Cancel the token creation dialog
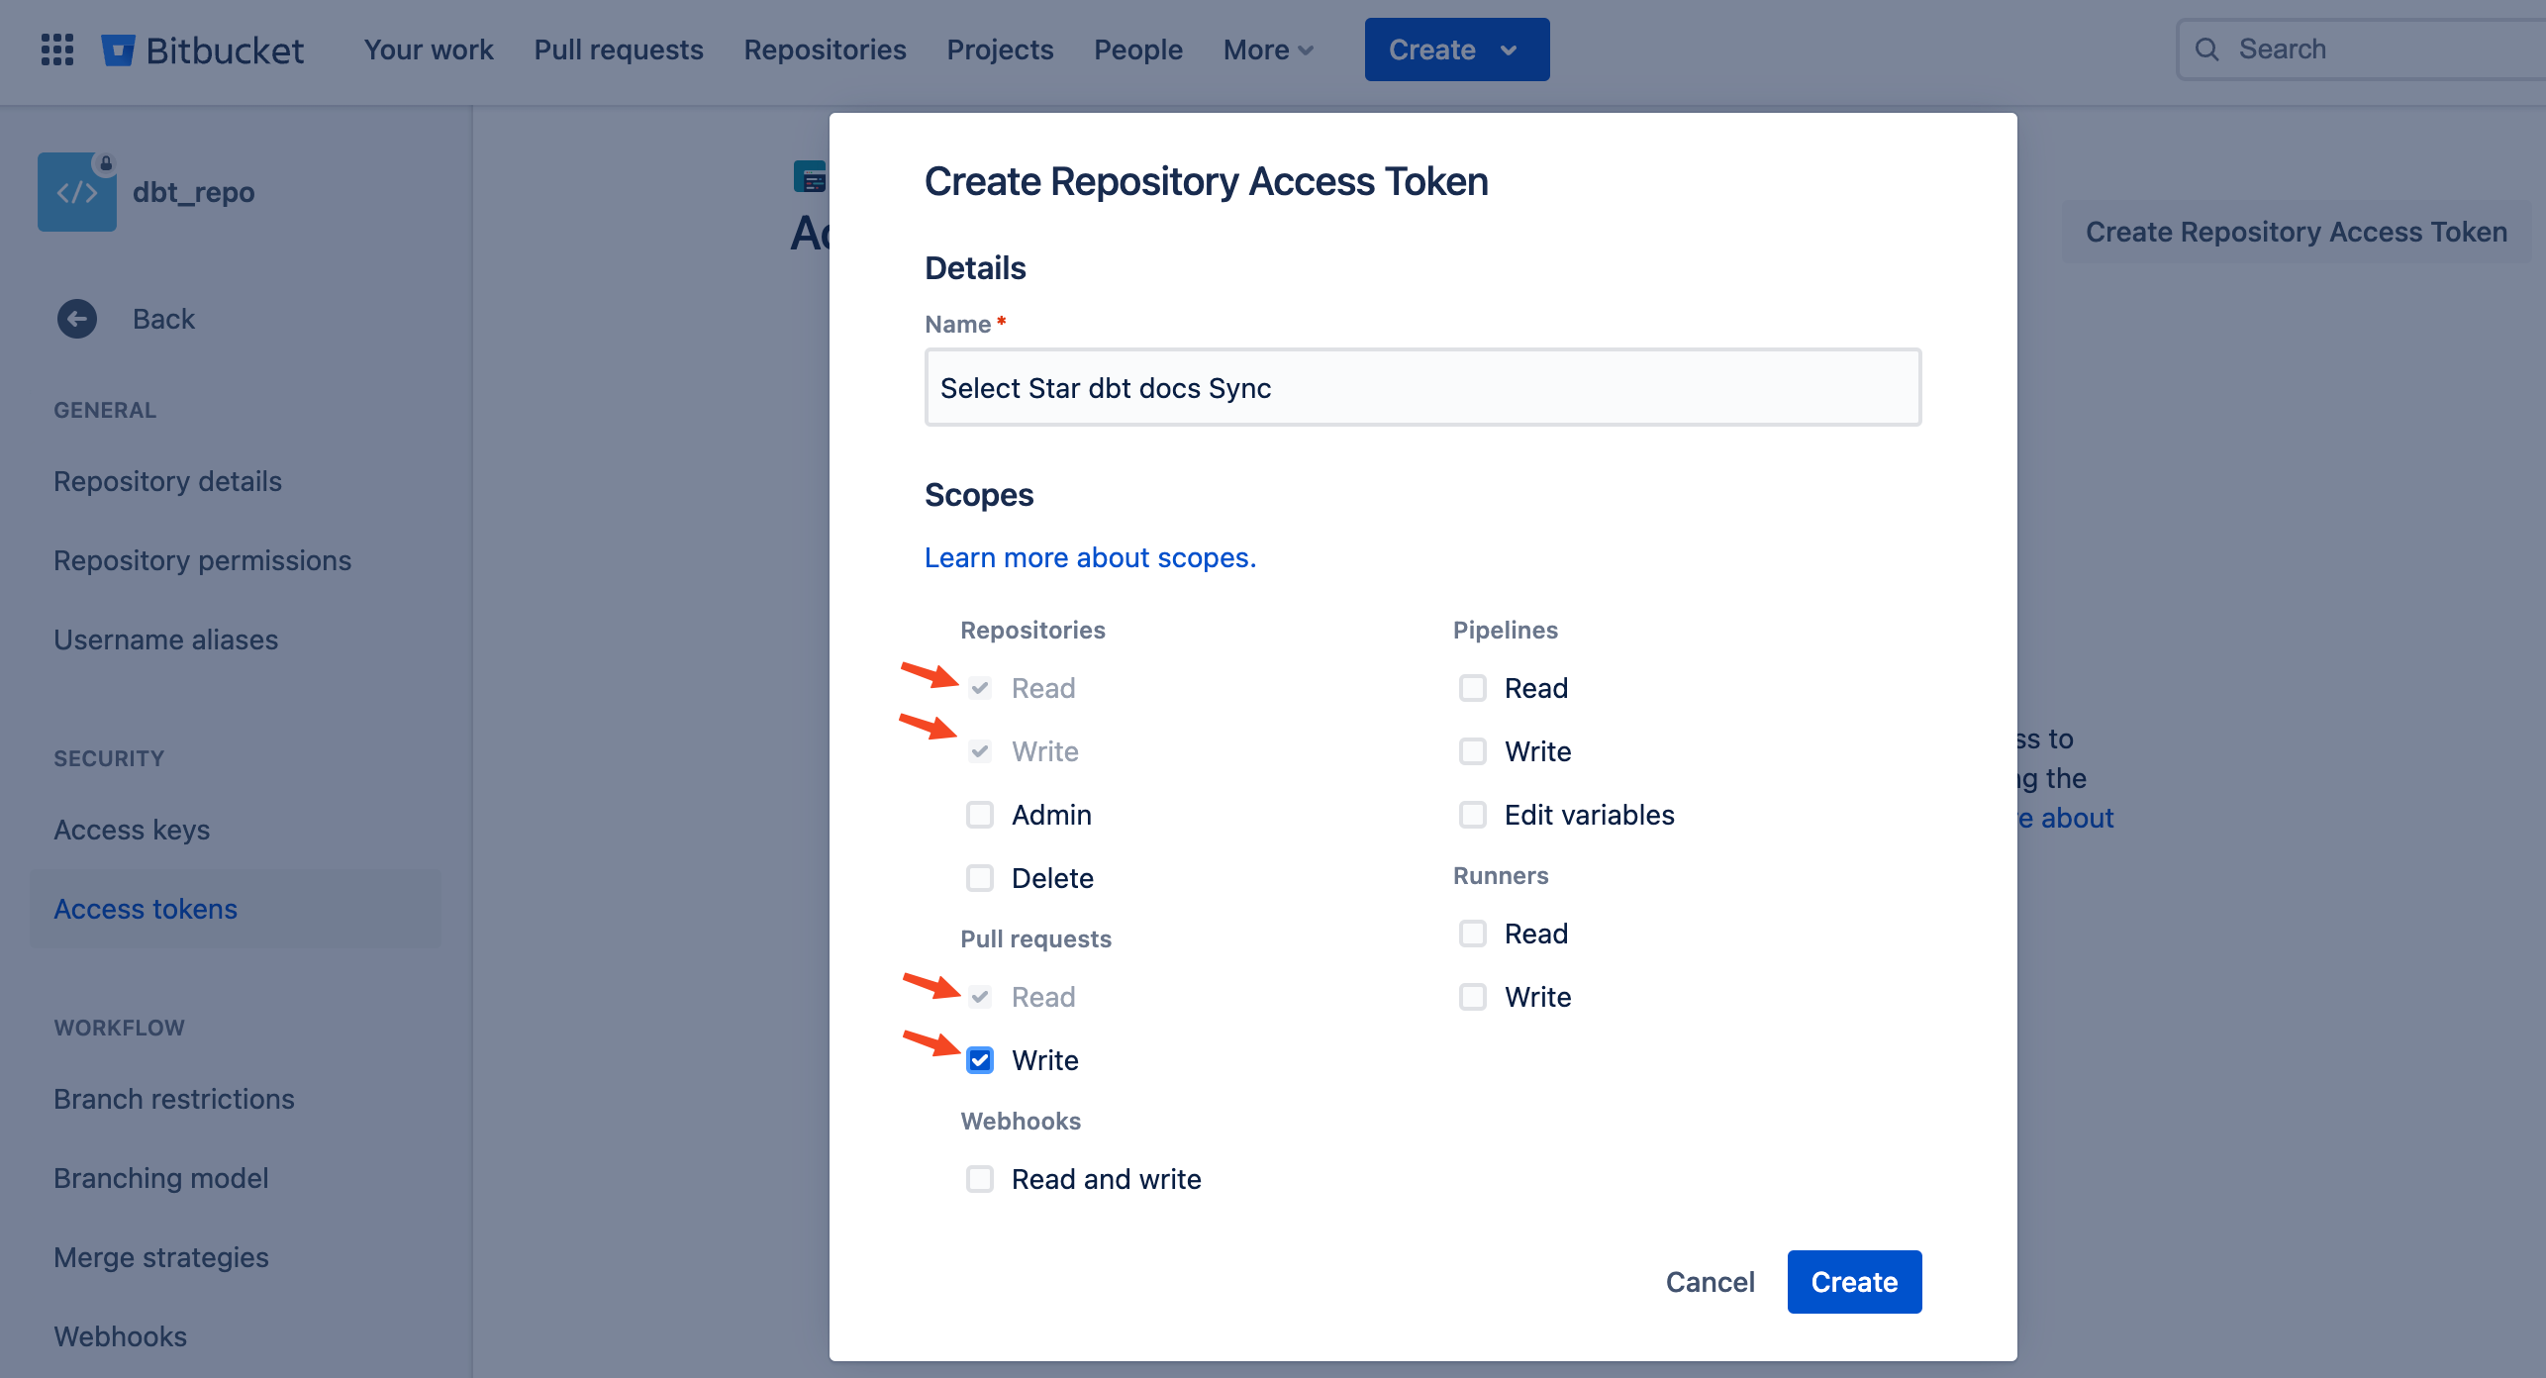This screenshot has height=1378, width=2546. click(1710, 1282)
